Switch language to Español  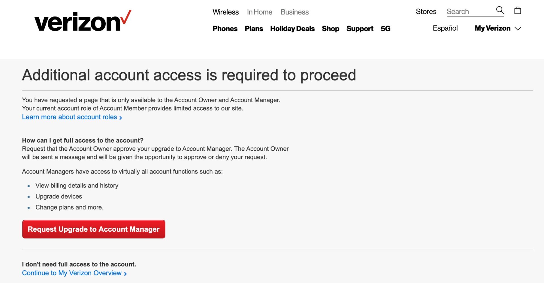coord(445,28)
